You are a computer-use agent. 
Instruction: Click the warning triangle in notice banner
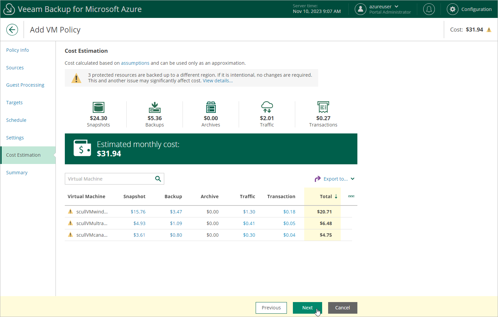76,78
